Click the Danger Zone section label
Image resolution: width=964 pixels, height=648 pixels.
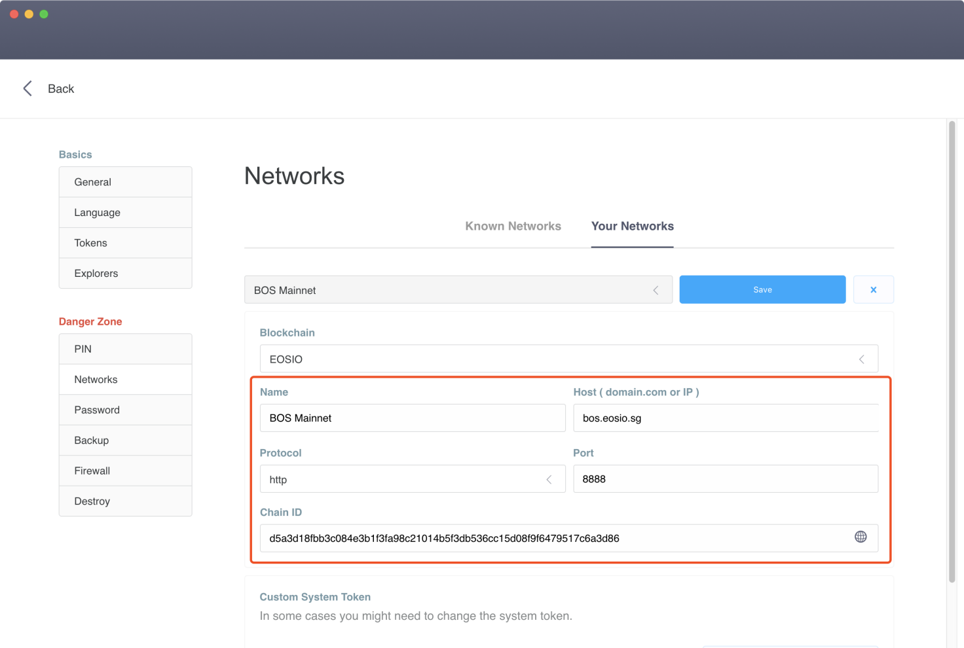(x=90, y=321)
